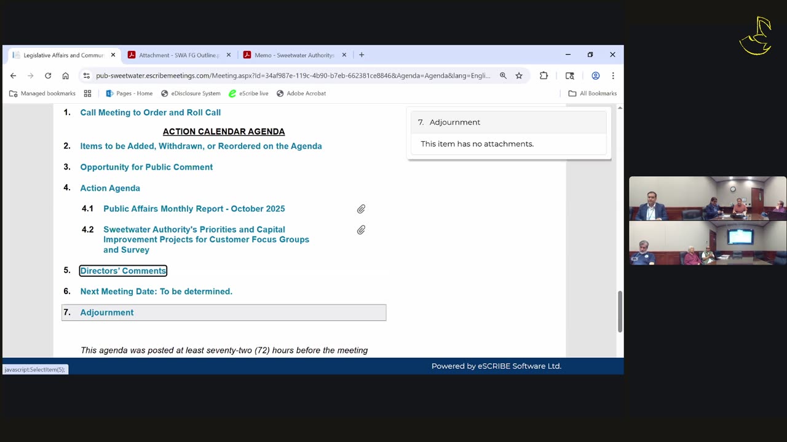Open the Managed bookmarks folder

click(x=42, y=93)
